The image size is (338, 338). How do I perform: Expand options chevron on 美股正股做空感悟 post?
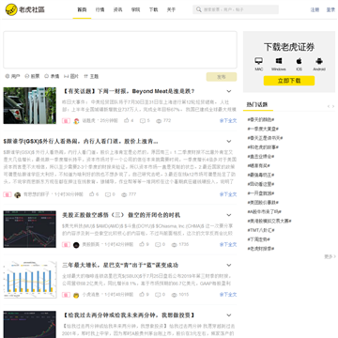(229, 215)
